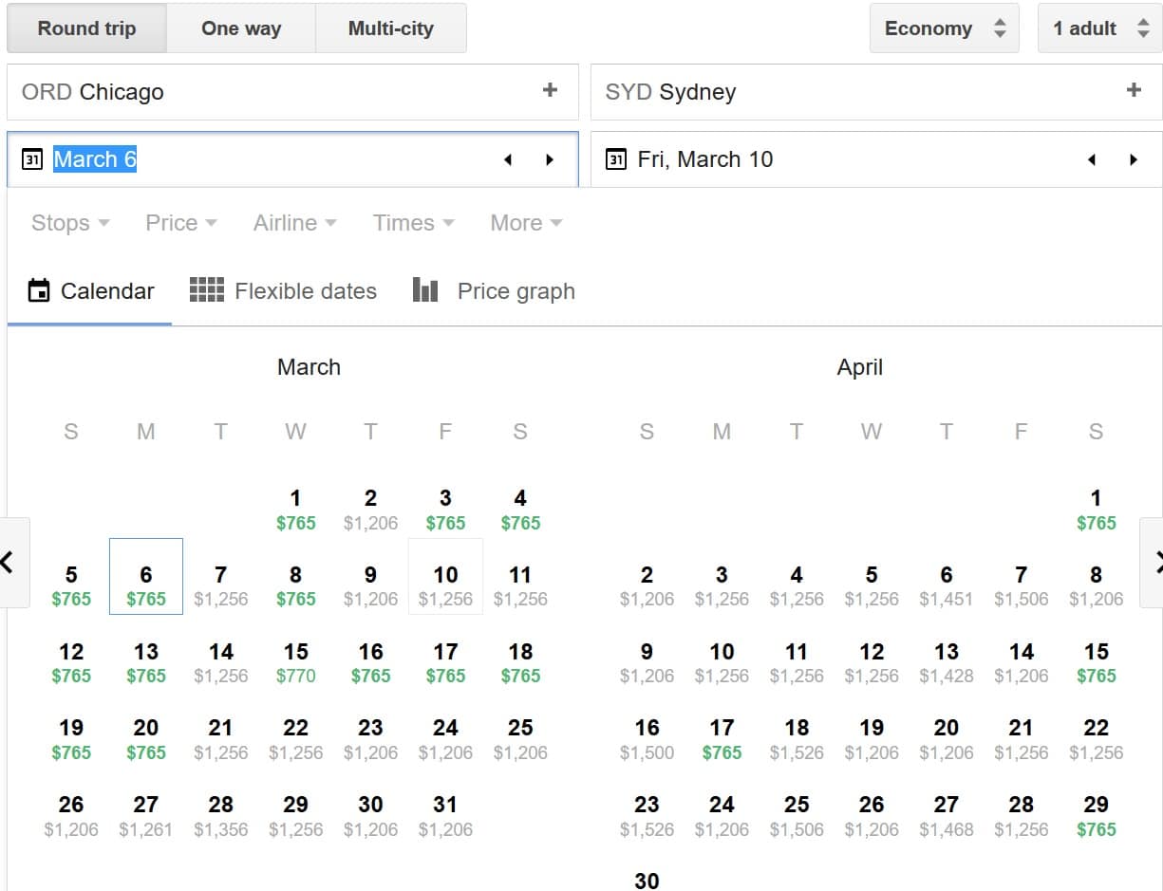This screenshot has height=891, width=1163.
Task: Switch to the Calendar tab
Action: tap(90, 291)
